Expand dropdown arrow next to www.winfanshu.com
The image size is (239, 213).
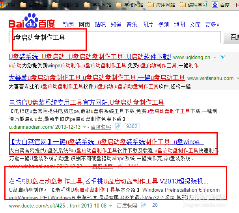[x=238, y=78]
